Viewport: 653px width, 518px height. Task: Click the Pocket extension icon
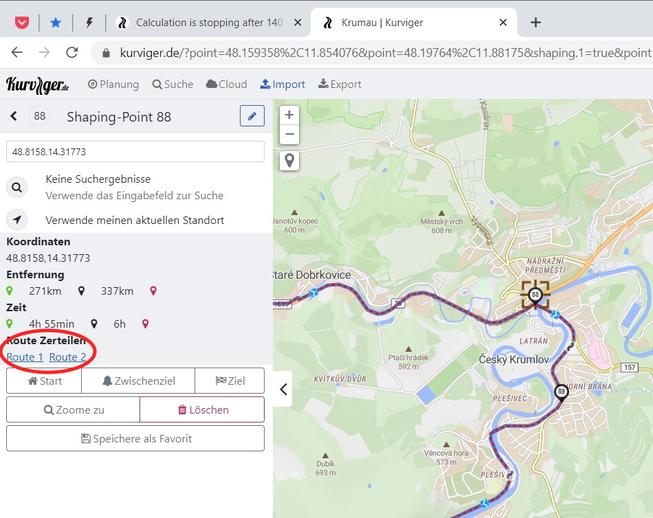(22, 23)
